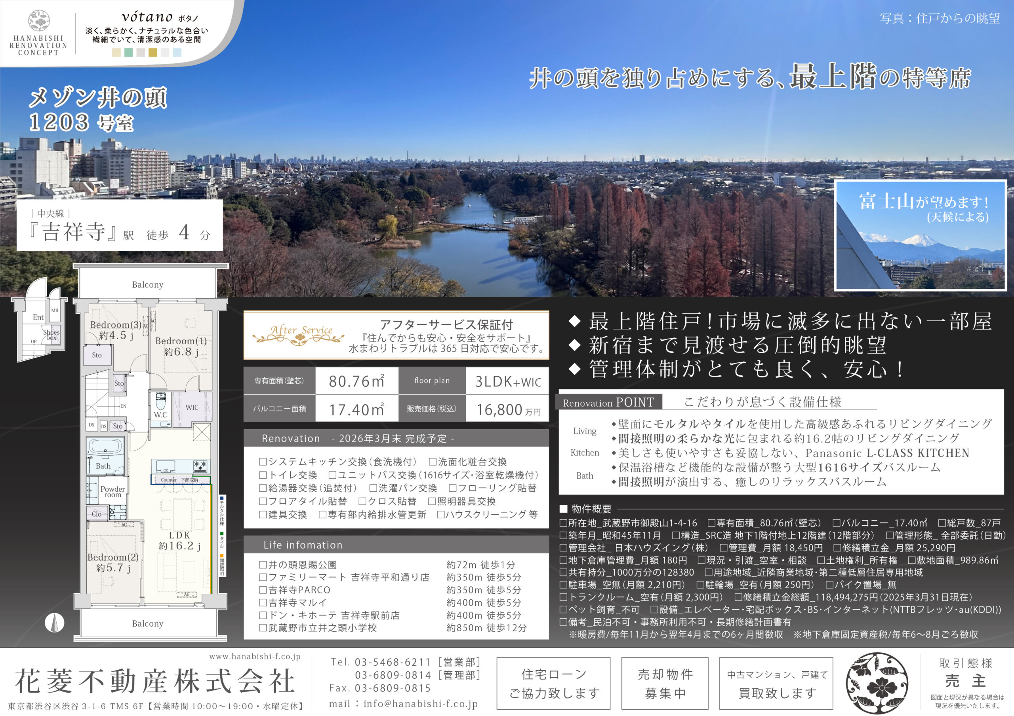Open the www.hanabishi-f.co.jp link
The width and height of the screenshot is (1014, 716).
coord(254,656)
